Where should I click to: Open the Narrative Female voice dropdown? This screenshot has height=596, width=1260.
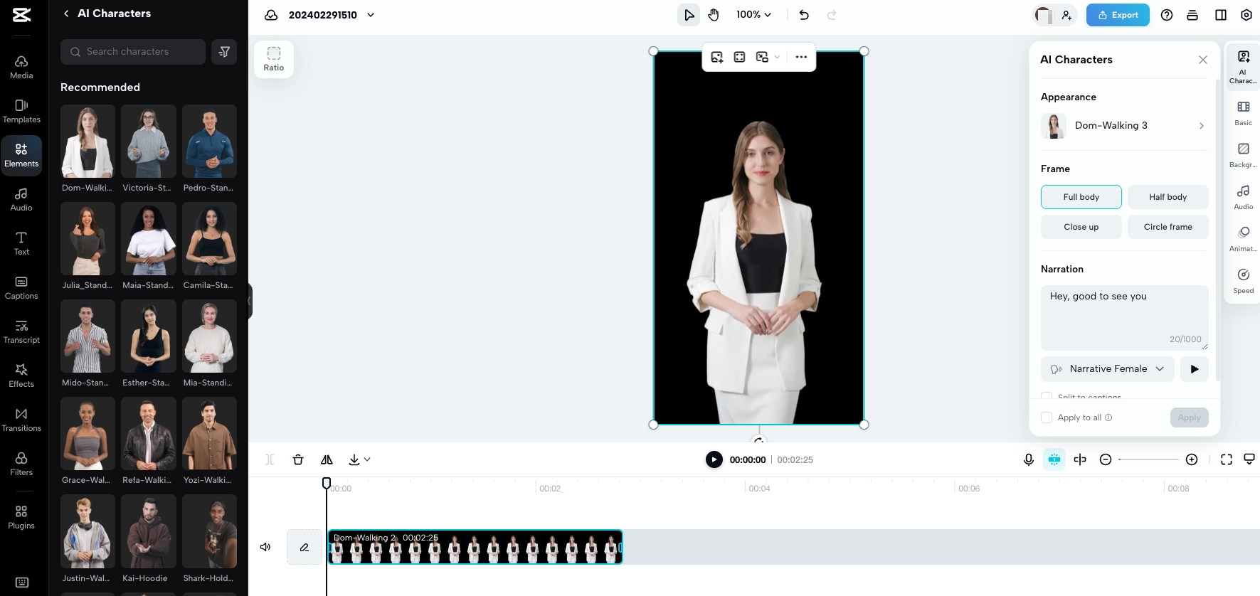click(1108, 369)
